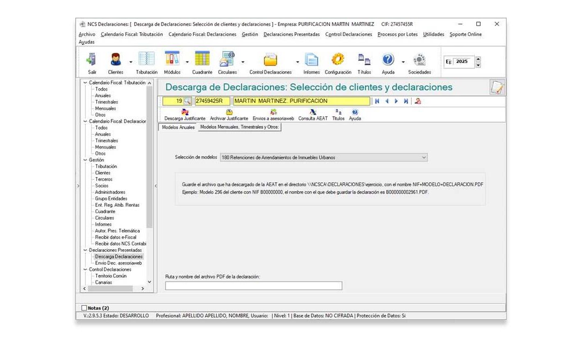This screenshot has height=338, width=582.
Task: Open the Informes icon in main toolbar
Action: pyautogui.click(x=311, y=59)
